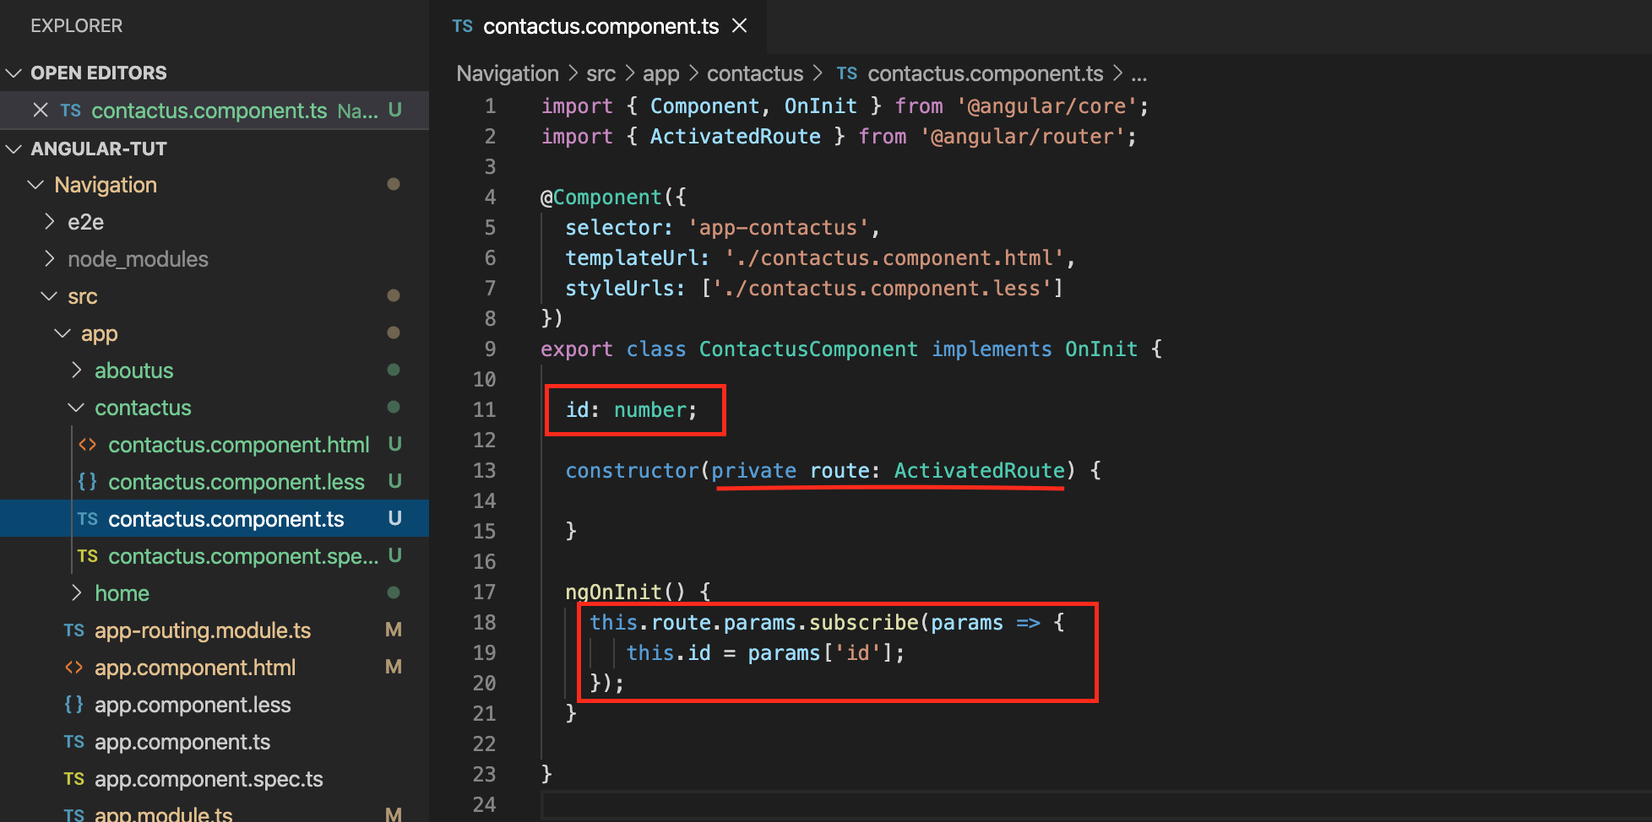Click M status badge of app-routing.module.ts
The height and width of the screenshot is (822, 1652).
click(x=394, y=630)
